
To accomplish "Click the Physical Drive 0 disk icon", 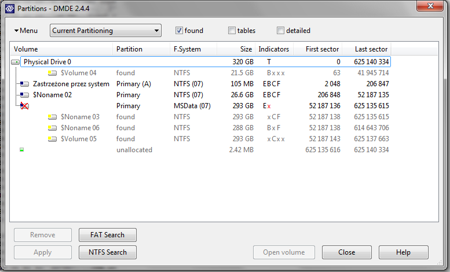I will (x=15, y=62).
